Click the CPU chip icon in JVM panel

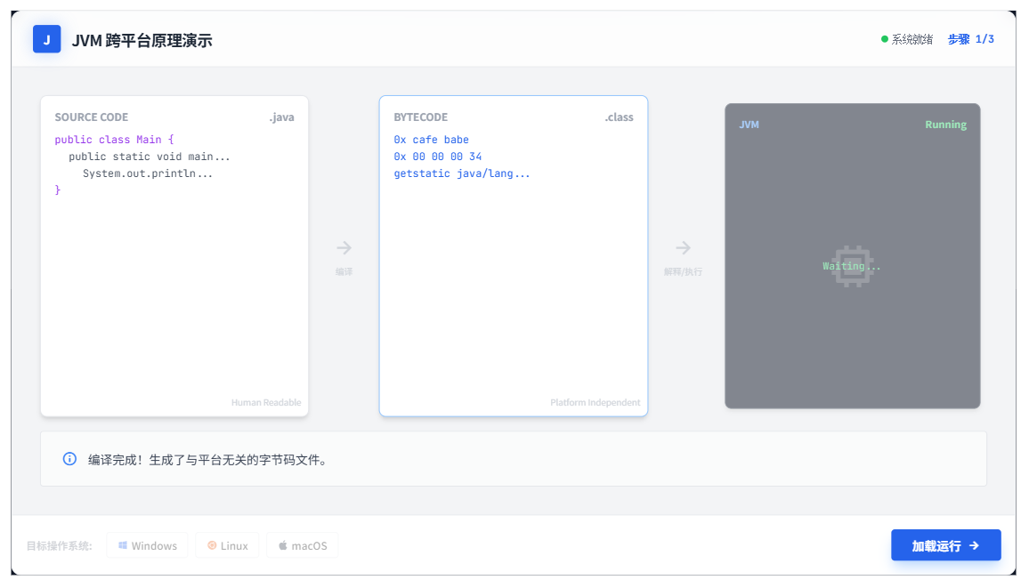coord(852,266)
